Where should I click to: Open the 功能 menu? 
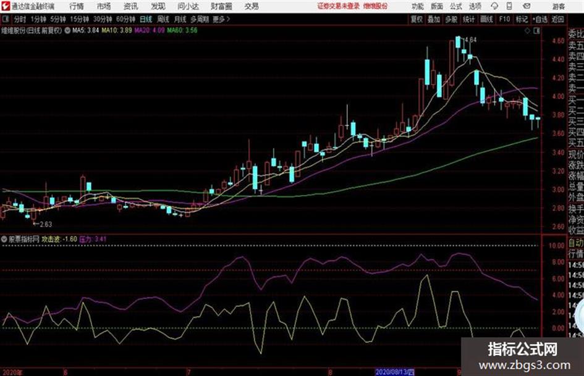[x=418, y=6]
